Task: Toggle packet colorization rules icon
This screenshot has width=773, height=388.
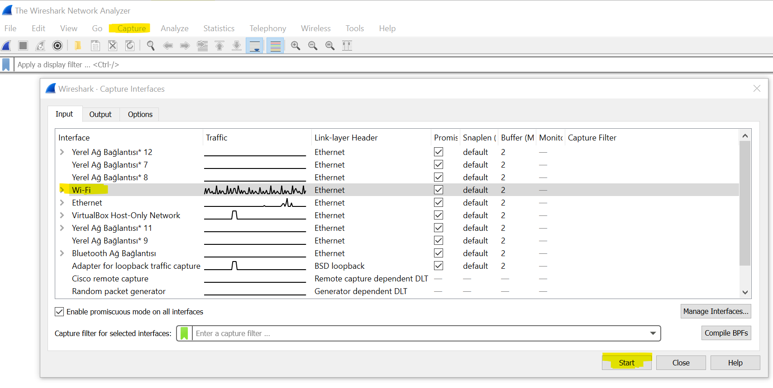Action: click(x=275, y=46)
